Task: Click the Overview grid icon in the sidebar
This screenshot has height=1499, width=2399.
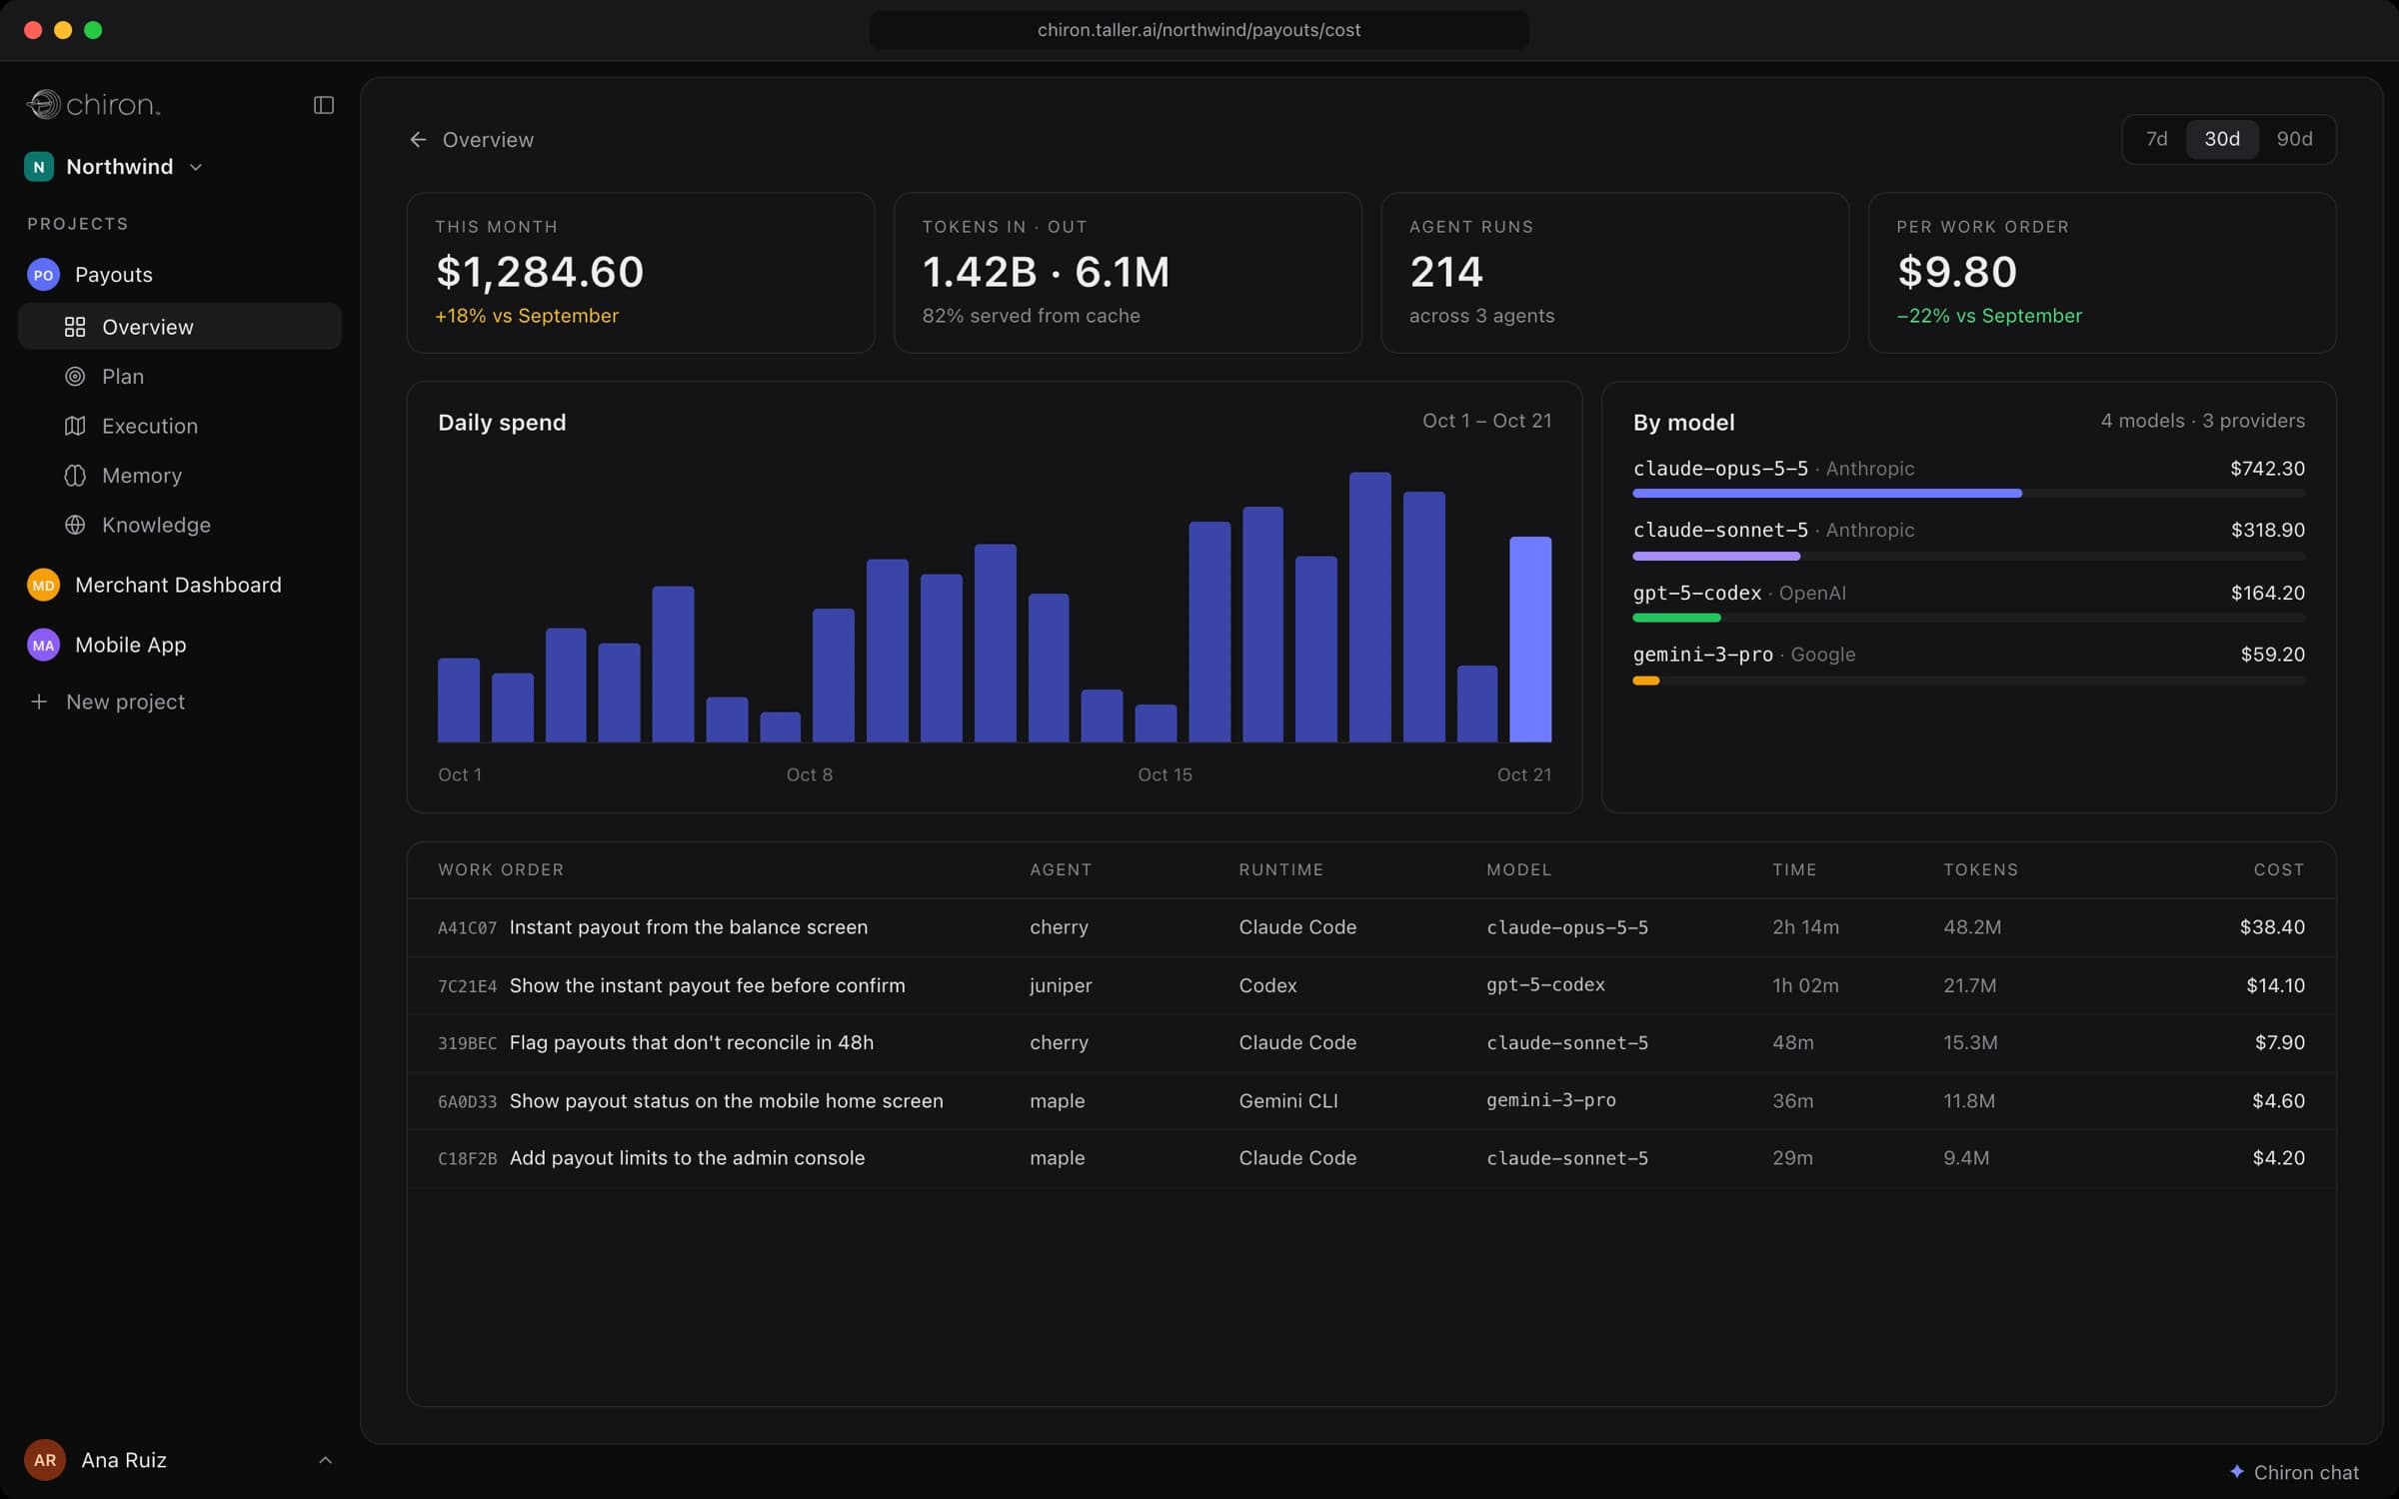Action: (x=75, y=327)
